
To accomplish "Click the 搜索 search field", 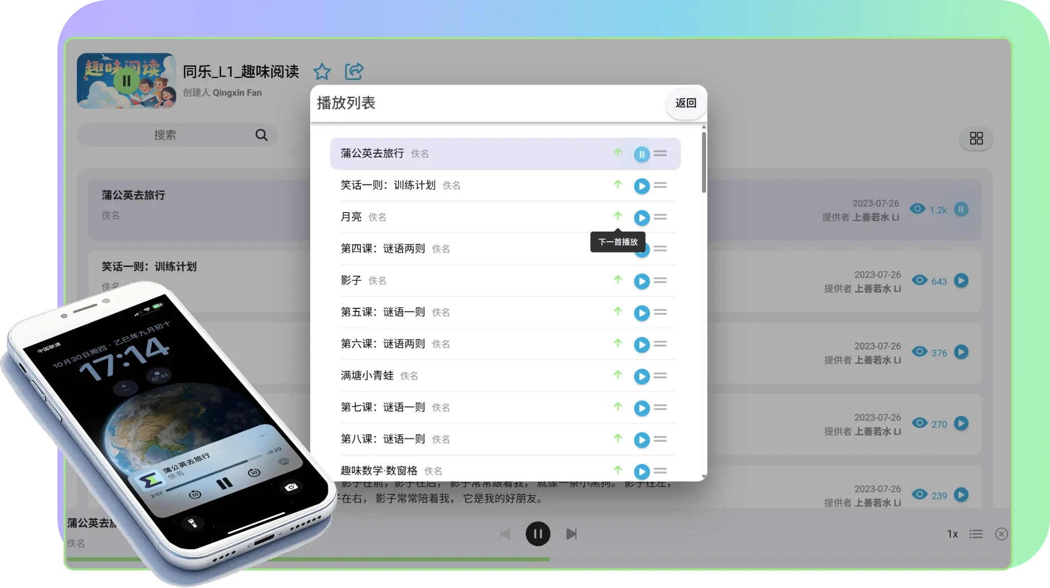I will point(177,135).
